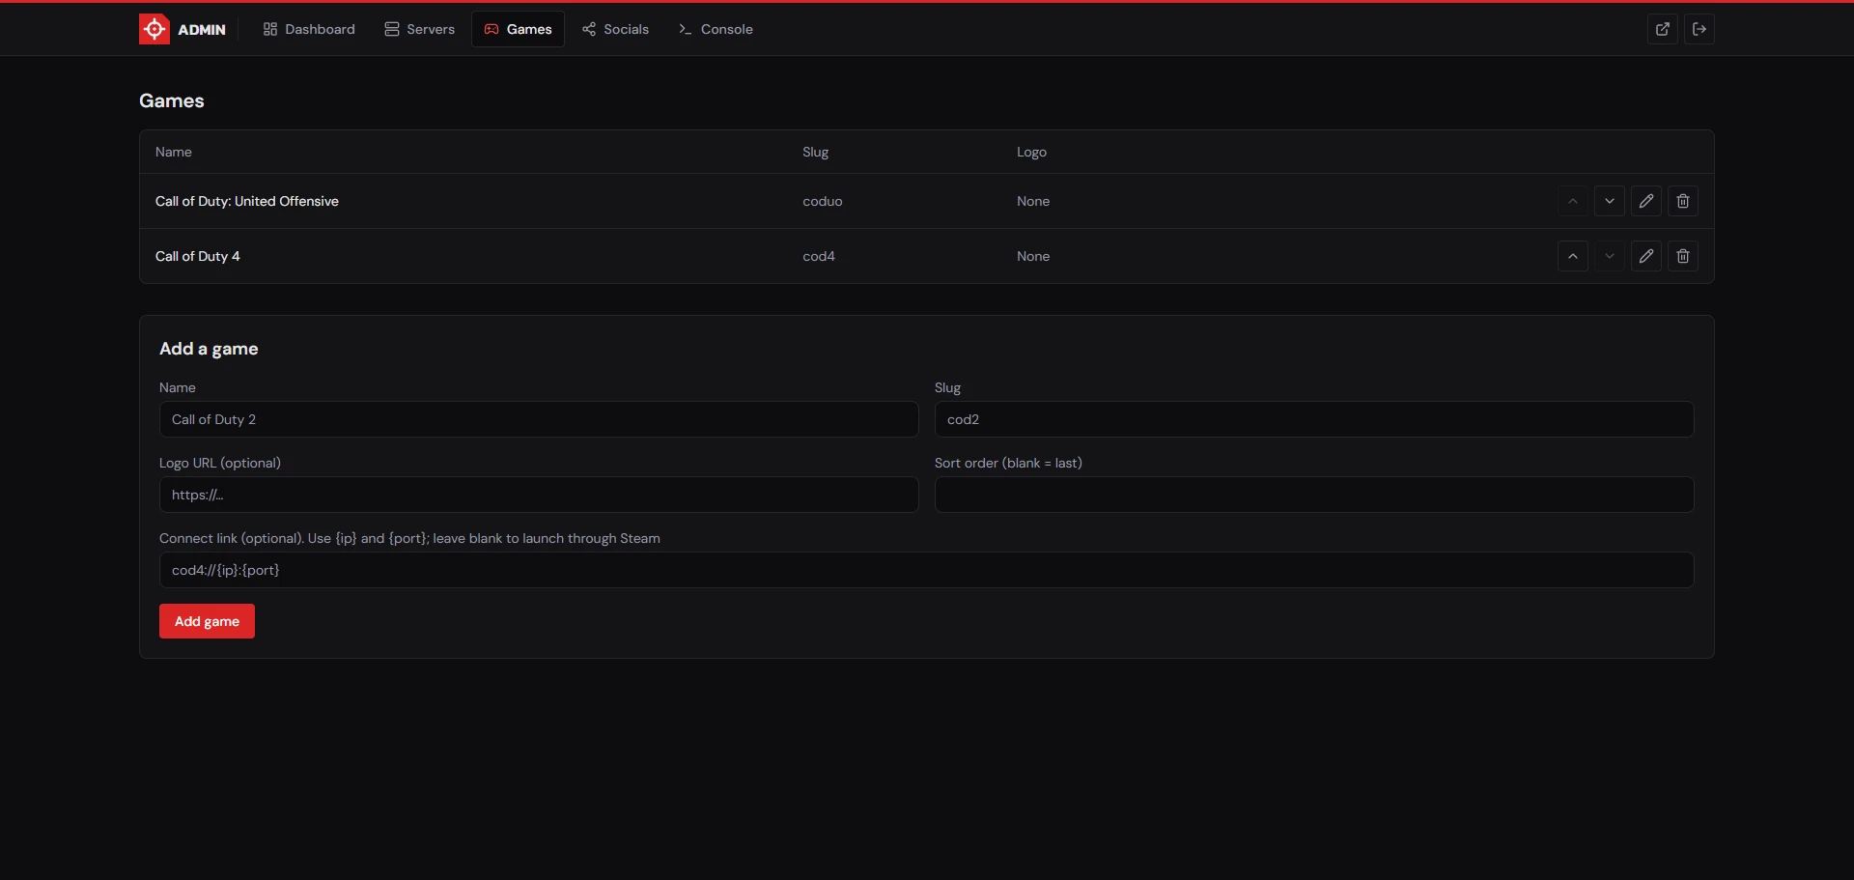Click the Connect link input field
Screen dimensions: 1854x880
click(926, 570)
